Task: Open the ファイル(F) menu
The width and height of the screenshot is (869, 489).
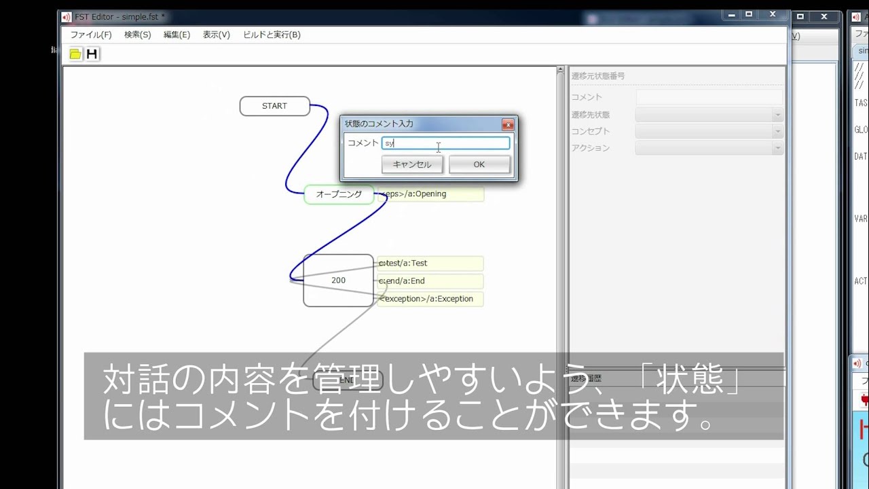Action: [91, 35]
